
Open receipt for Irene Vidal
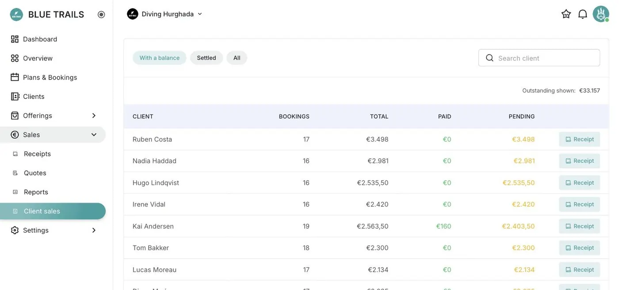click(x=580, y=204)
